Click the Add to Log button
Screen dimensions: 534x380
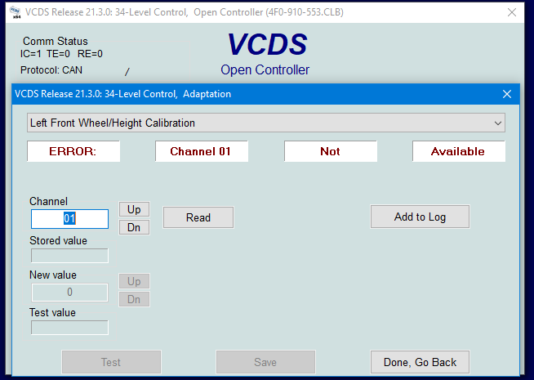click(x=420, y=217)
